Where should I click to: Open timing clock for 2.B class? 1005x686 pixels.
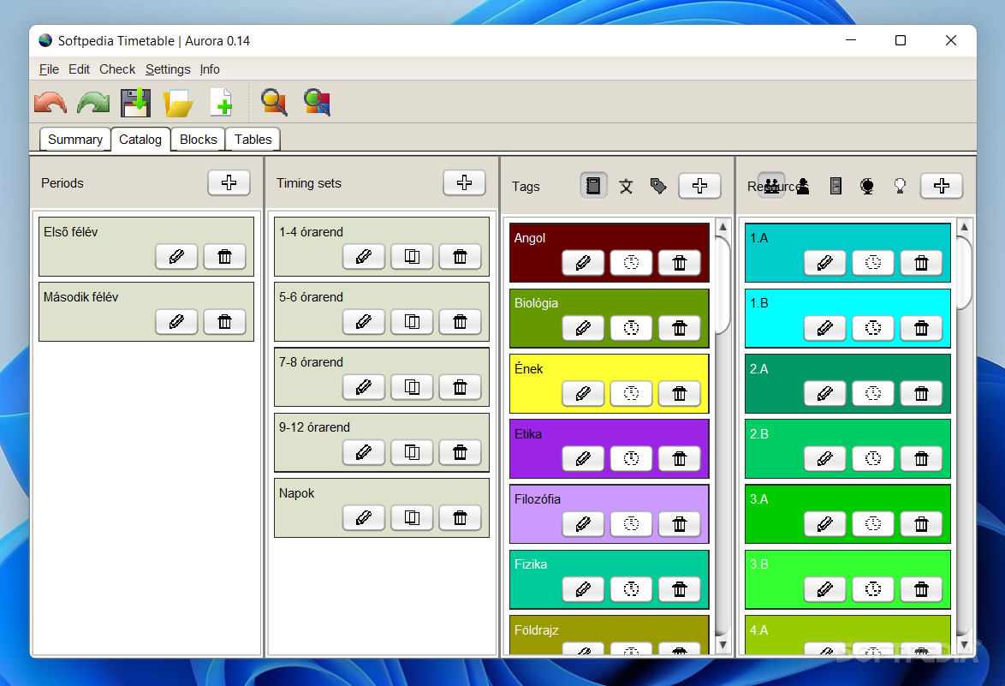pos(872,459)
